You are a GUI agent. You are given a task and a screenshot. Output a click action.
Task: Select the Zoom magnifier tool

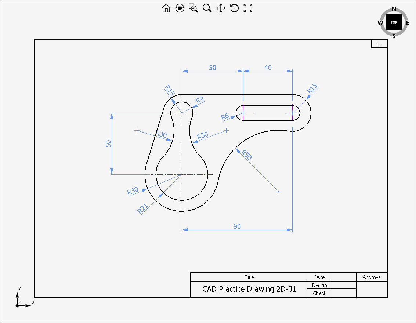[207, 8]
